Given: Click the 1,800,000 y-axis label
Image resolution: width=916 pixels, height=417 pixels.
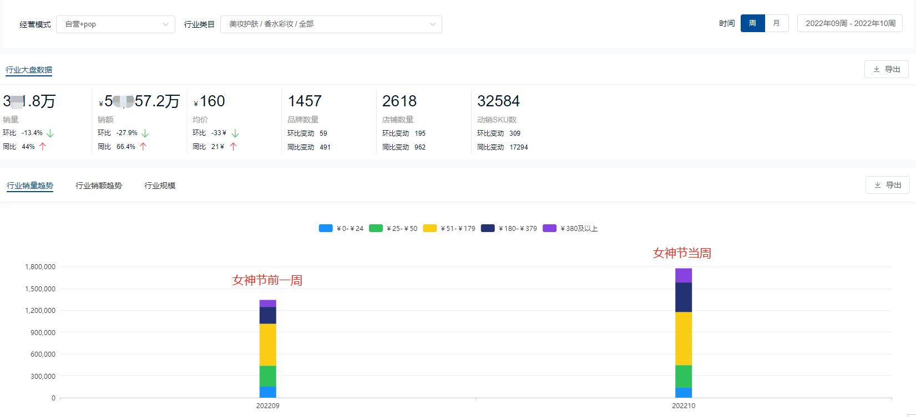Looking at the screenshot, I should pyautogui.click(x=41, y=267).
